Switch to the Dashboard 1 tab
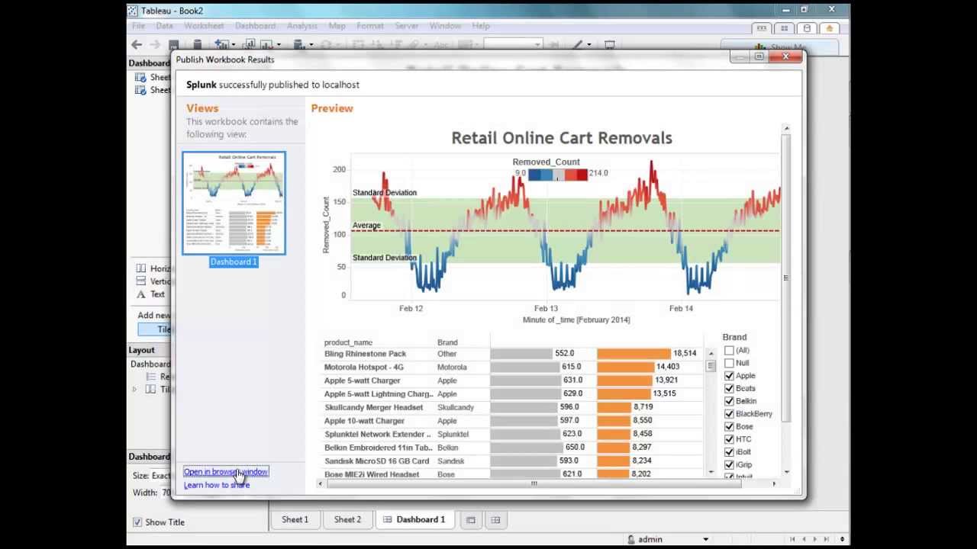The height and width of the screenshot is (549, 977). pos(414,520)
